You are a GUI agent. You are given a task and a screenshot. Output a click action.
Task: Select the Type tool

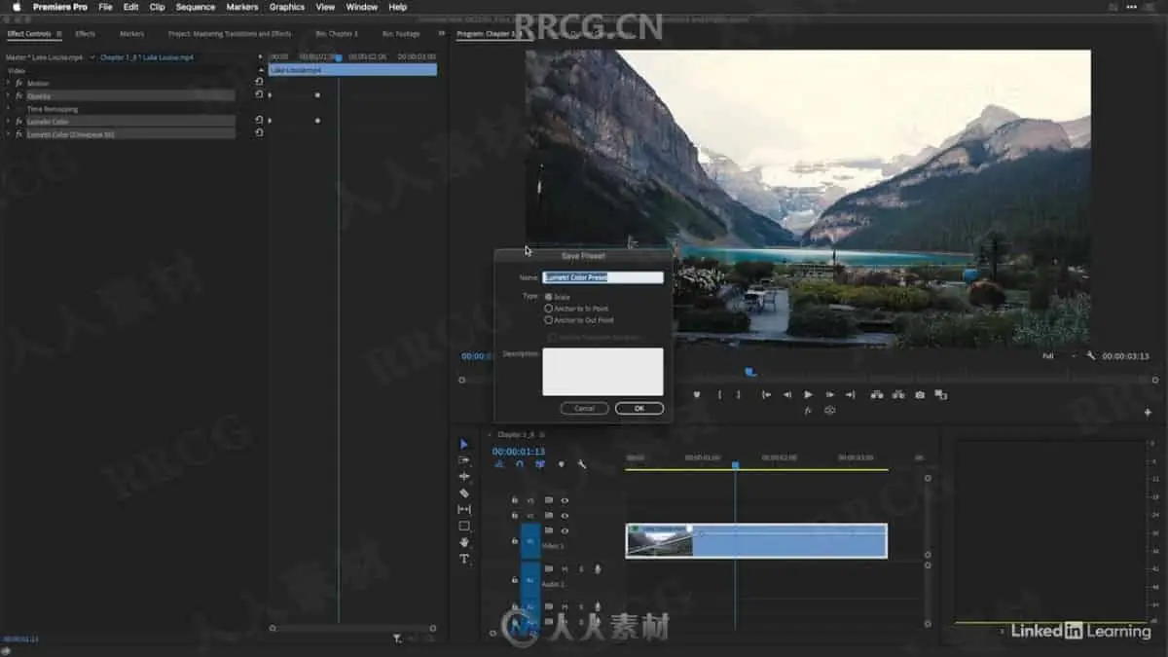click(464, 559)
